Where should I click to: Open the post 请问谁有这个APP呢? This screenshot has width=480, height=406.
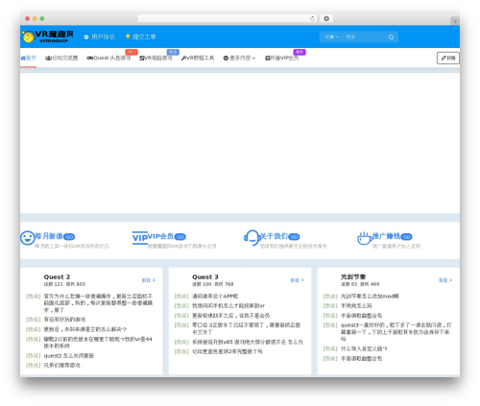point(215,297)
